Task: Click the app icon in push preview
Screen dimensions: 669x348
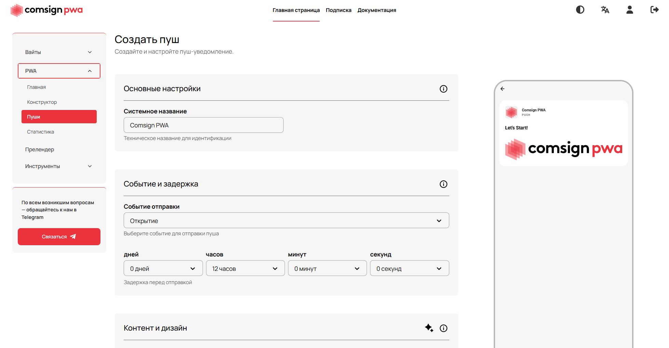Action: click(x=511, y=112)
